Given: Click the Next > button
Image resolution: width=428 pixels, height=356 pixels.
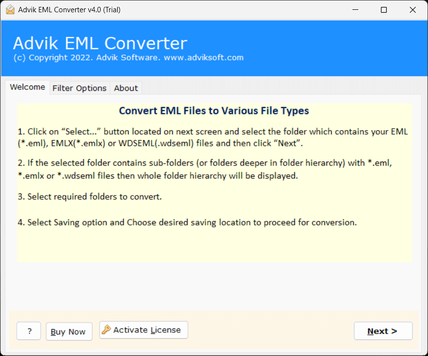Looking at the screenshot, I should click(x=383, y=331).
